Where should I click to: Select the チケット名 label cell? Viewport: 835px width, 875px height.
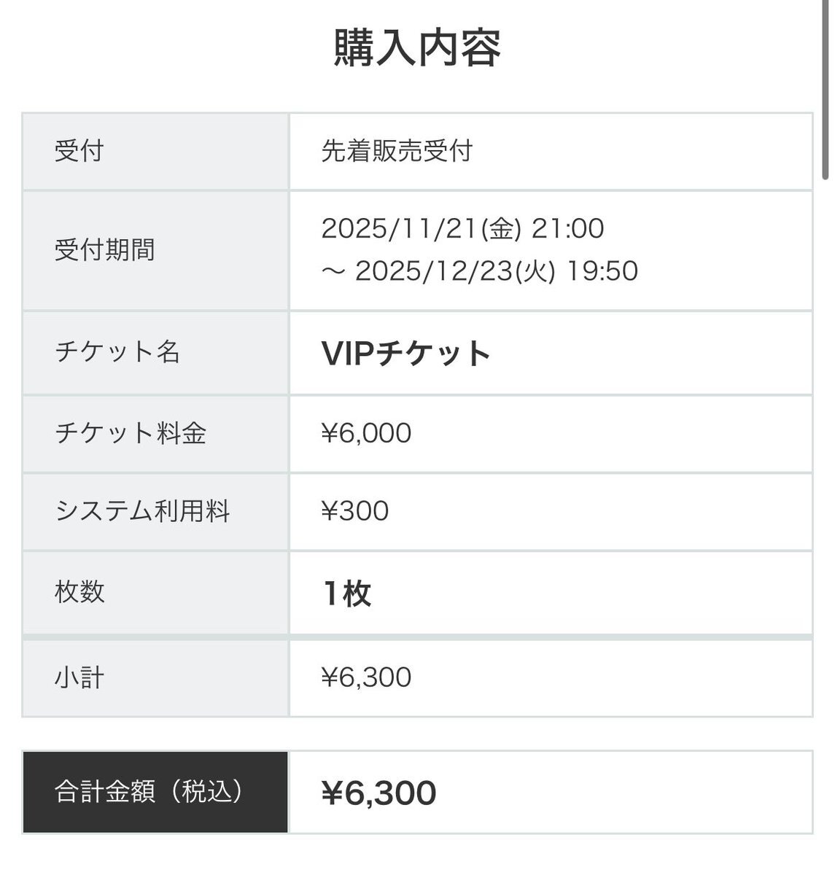point(117,352)
